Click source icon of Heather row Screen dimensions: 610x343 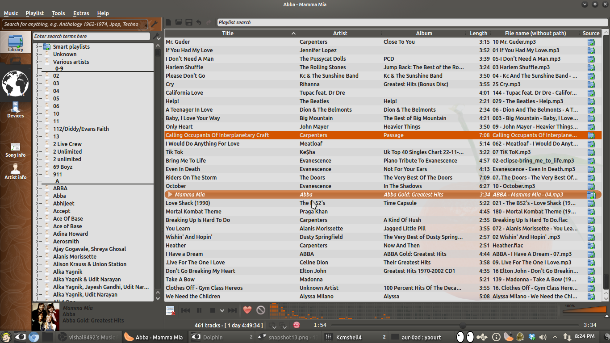coord(591,246)
